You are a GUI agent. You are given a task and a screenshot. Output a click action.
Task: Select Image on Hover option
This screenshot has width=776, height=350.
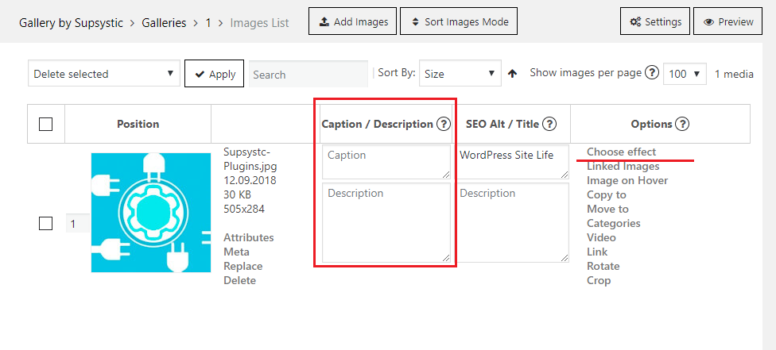[627, 180]
